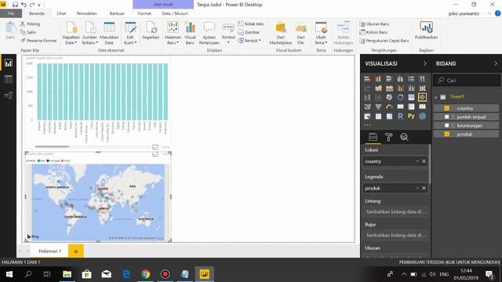This screenshot has height=282, width=502.
Task: Switch to Data / Telusuri tab
Action: pyautogui.click(x=175, y=13)
